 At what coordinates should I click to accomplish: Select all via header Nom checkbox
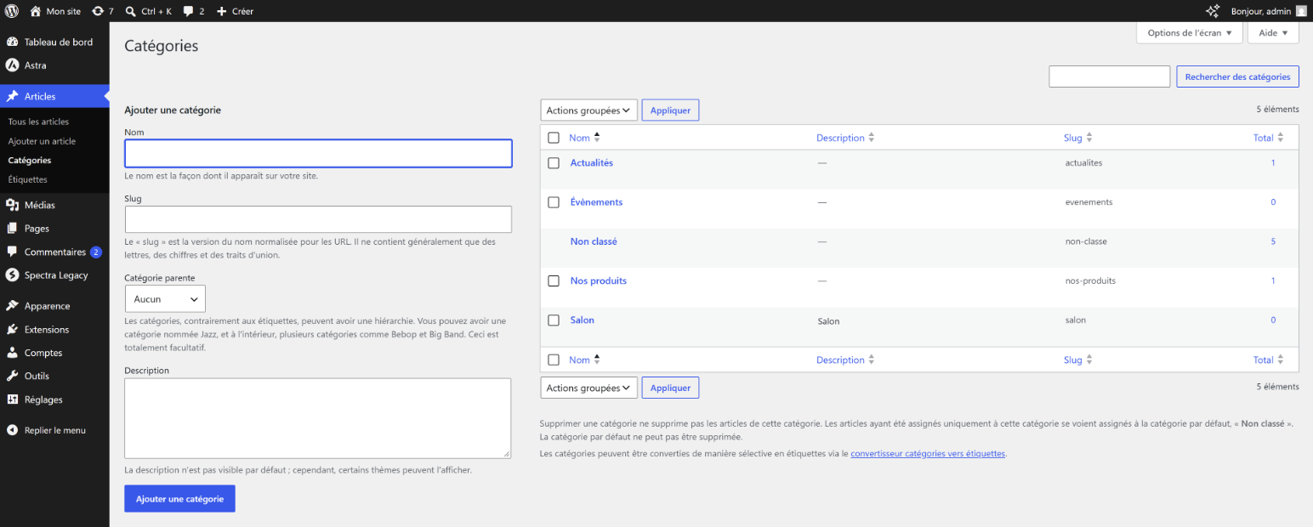coord(554,138)
